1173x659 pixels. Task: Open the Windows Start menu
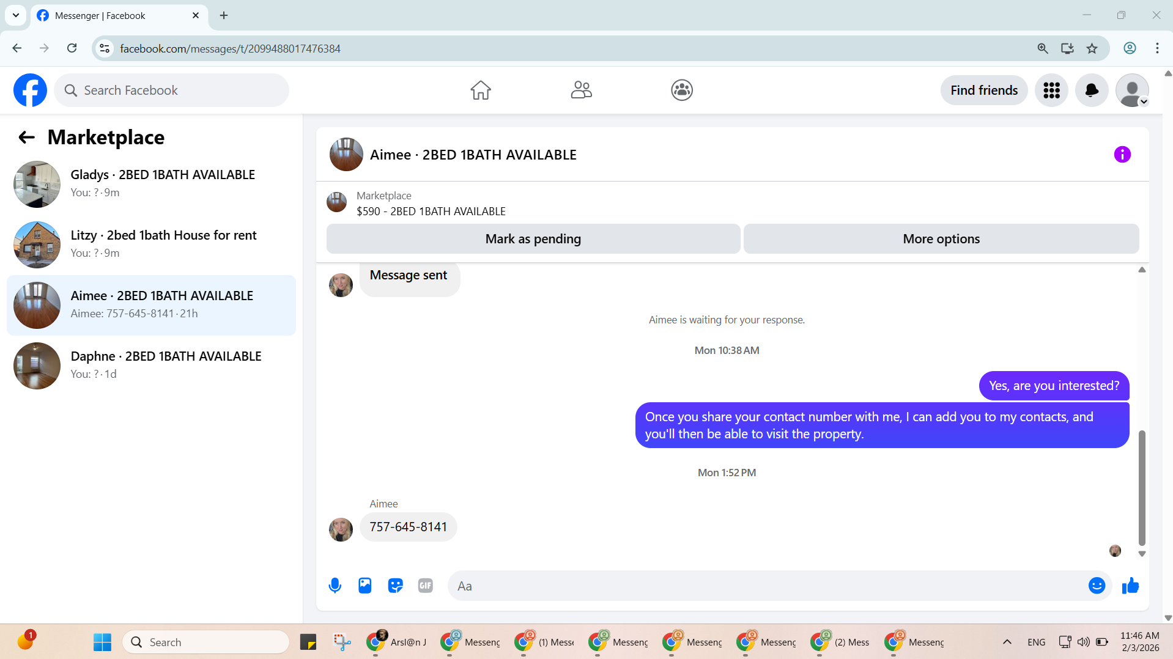[102, 642]
